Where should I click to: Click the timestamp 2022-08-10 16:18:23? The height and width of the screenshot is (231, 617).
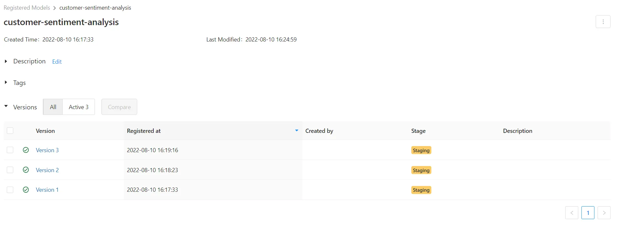152,170
